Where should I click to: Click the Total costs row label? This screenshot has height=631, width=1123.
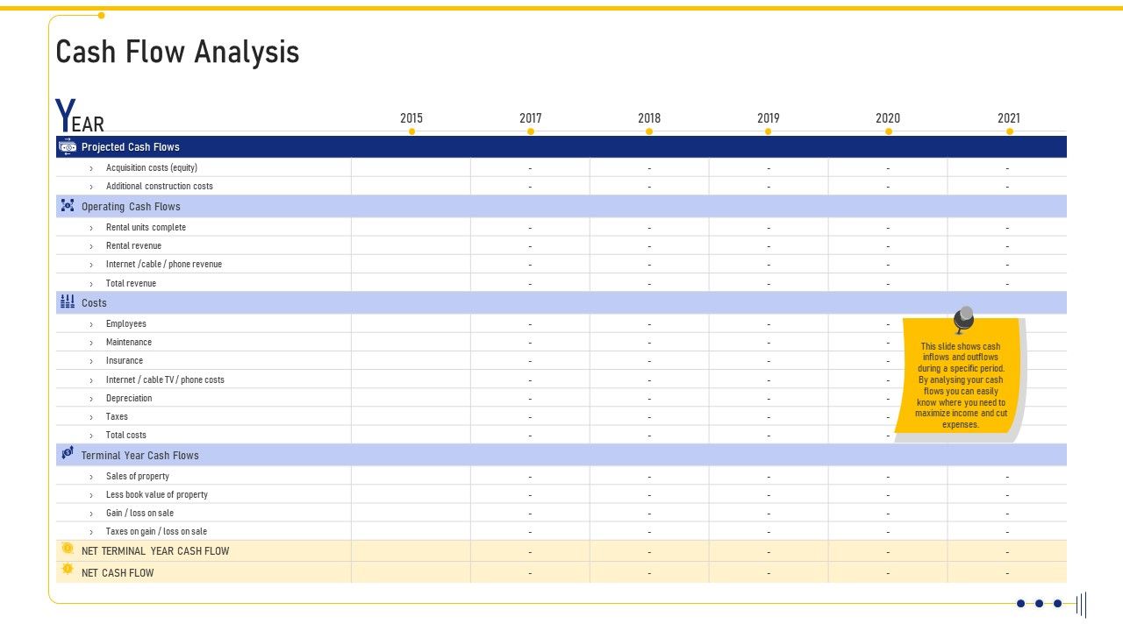point(126,435)
